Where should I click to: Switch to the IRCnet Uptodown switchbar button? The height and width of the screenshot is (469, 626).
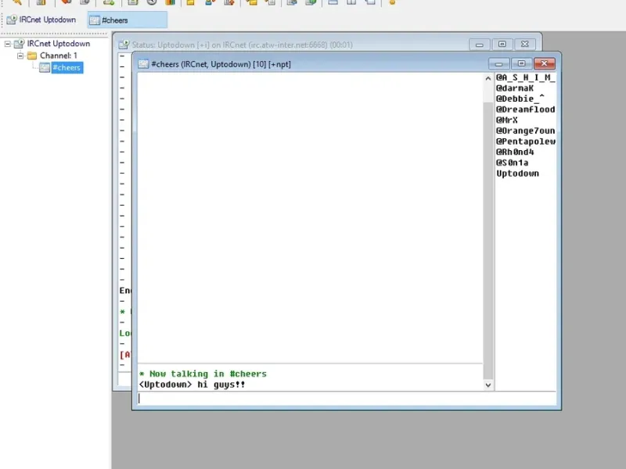42,20
